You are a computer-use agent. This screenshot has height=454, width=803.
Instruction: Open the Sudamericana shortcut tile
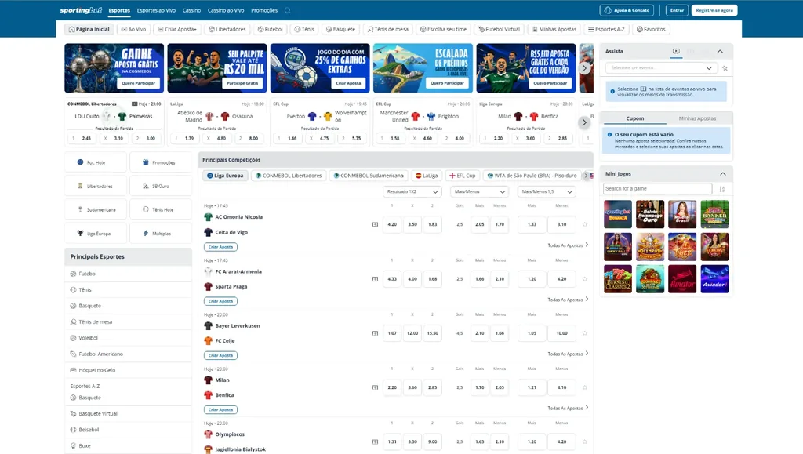coord(96,209)
